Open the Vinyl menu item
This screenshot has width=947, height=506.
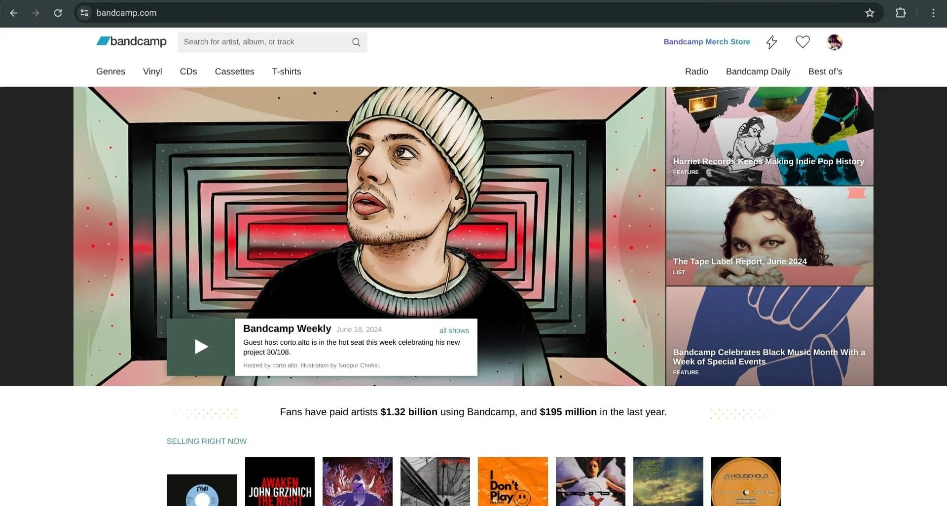(152, 72)
